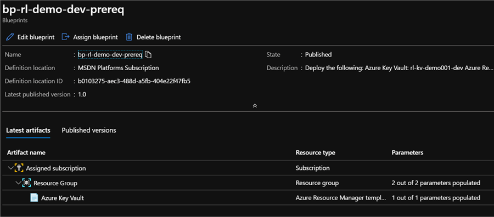494x217 pixels.
Task: Click the Assigned subscription key icon
Action: 19,168
